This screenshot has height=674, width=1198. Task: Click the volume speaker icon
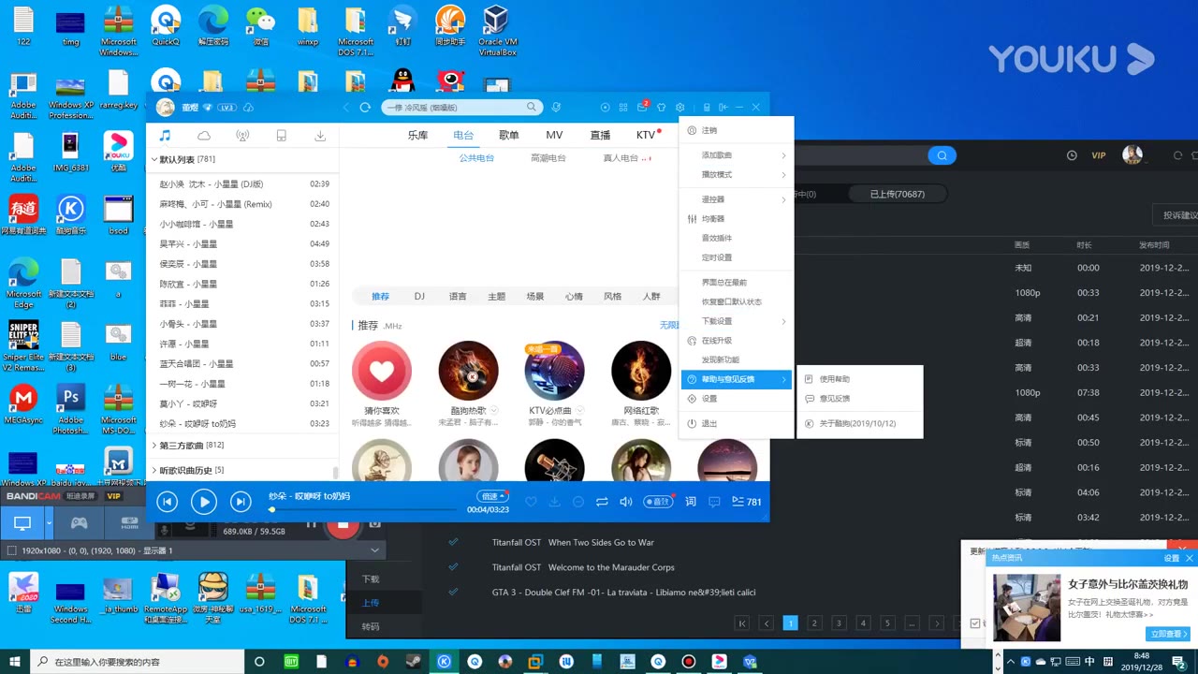pos(625,502)
